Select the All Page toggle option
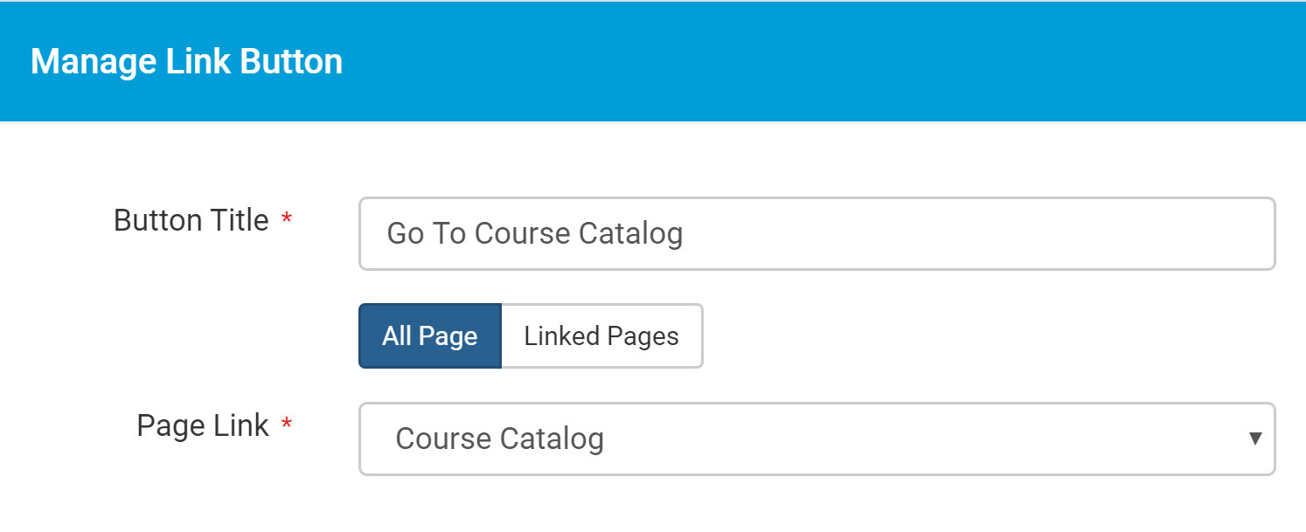Image resolution: width=1306 pixels, height=532 pixels. tap(430, 336)
